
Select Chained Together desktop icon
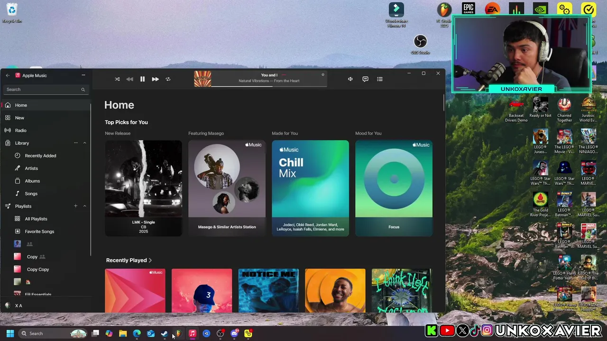point(564,110)
